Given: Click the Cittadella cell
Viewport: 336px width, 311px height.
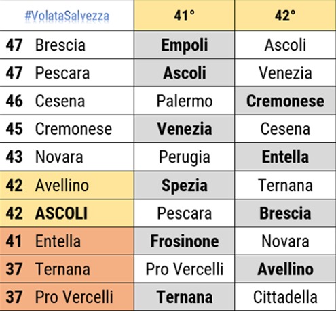Looking at the screenshot, I should pyautogui.click(x=285, y=297).
